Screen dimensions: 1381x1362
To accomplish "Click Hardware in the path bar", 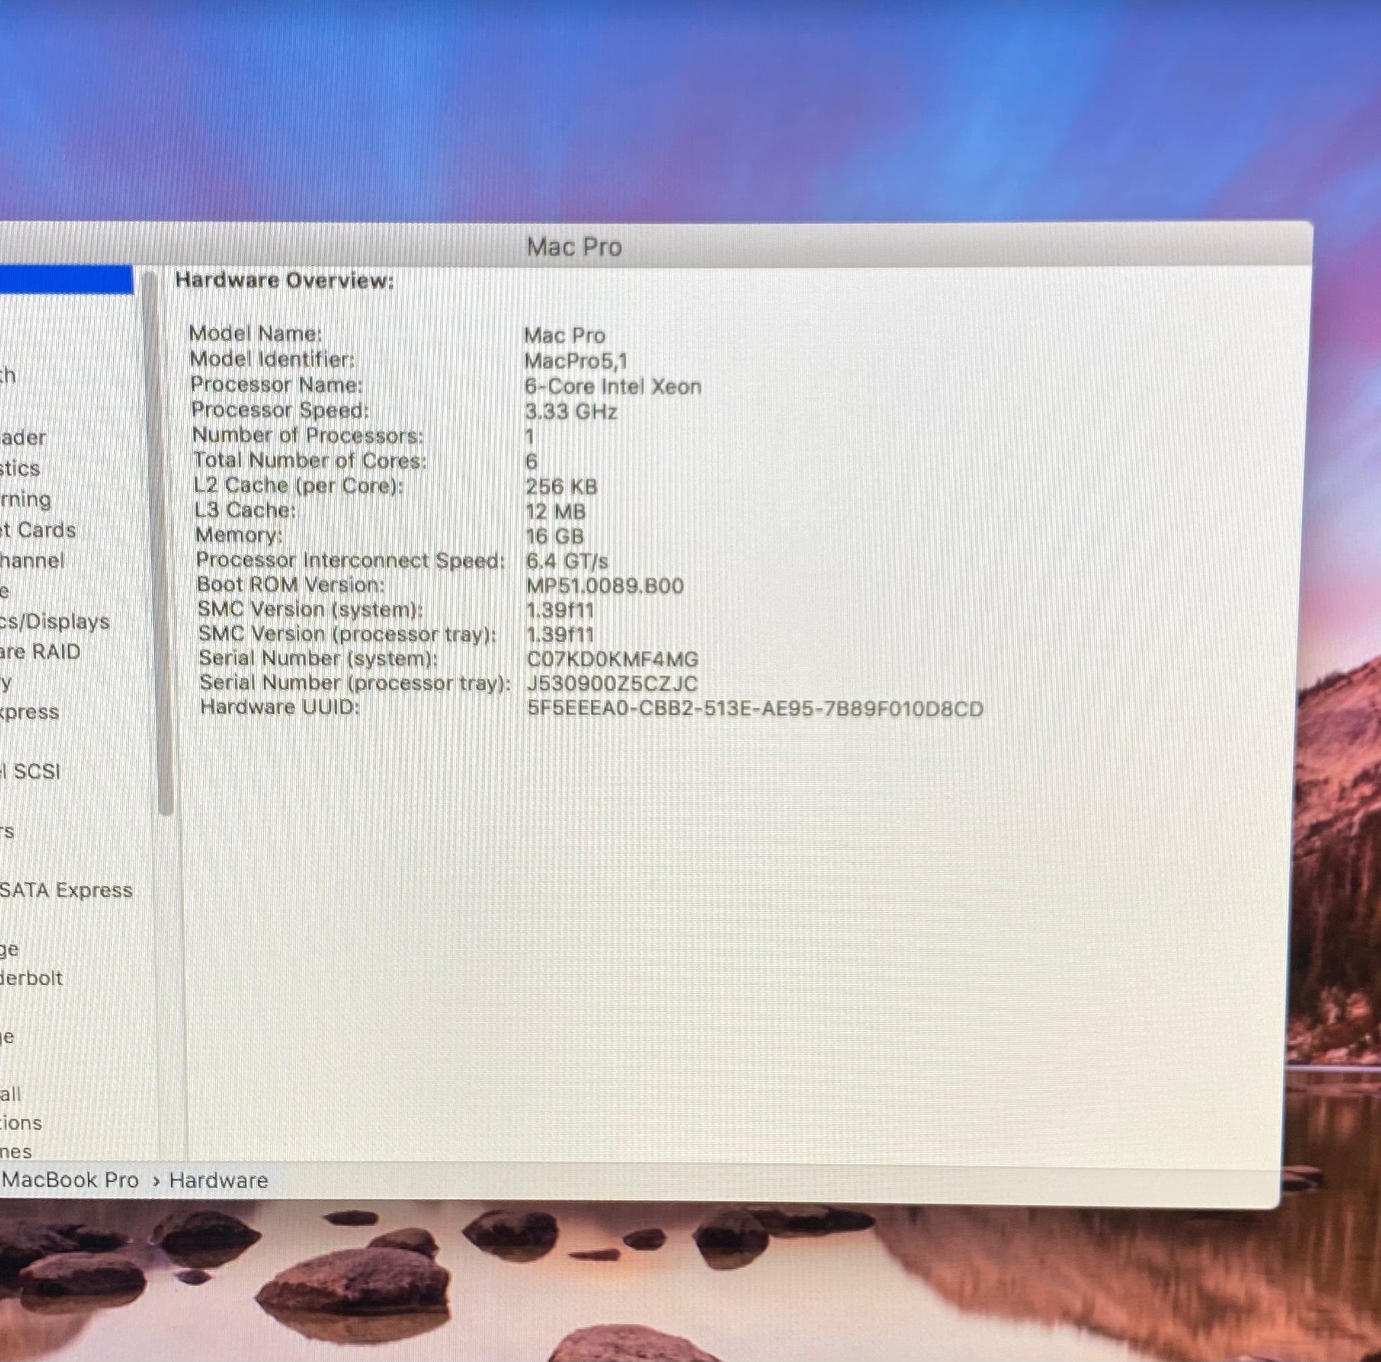I will (x=218, y=1181).
